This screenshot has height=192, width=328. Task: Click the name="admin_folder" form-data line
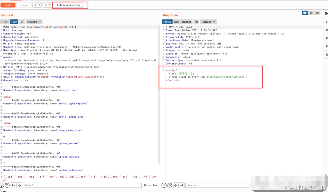[x=40, y=90]
